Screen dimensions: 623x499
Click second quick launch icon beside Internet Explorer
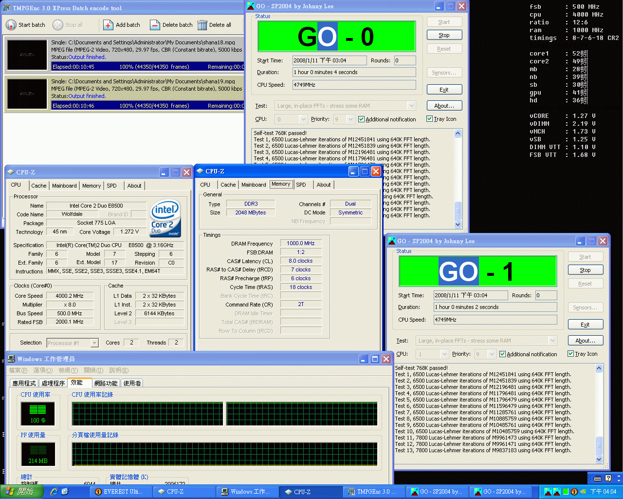[x=65, y=492]
